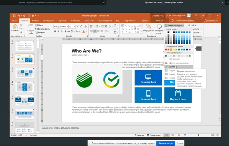The width and height of the screenshot is (229, 146).
Task: Open Другие цвета заливки option
Action: (x=179, y=63)
